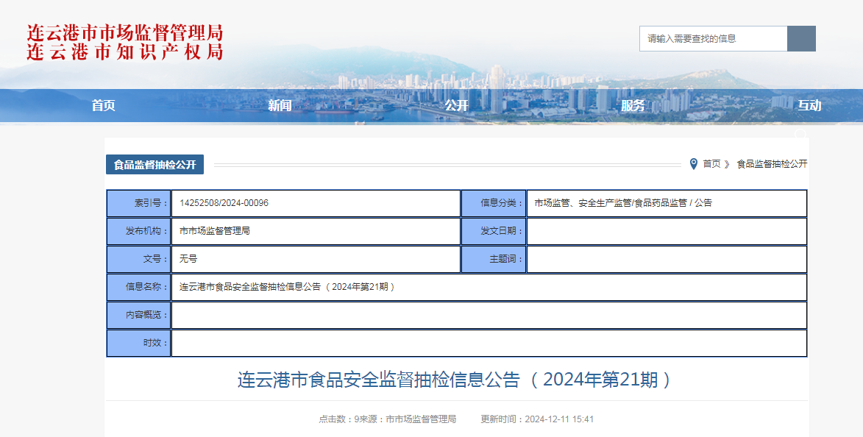Select category text 市场监管、安全生产监管/食品药品监管 / 公告
The height and width of the screenshot is (437, 863).
pos(623,203)
